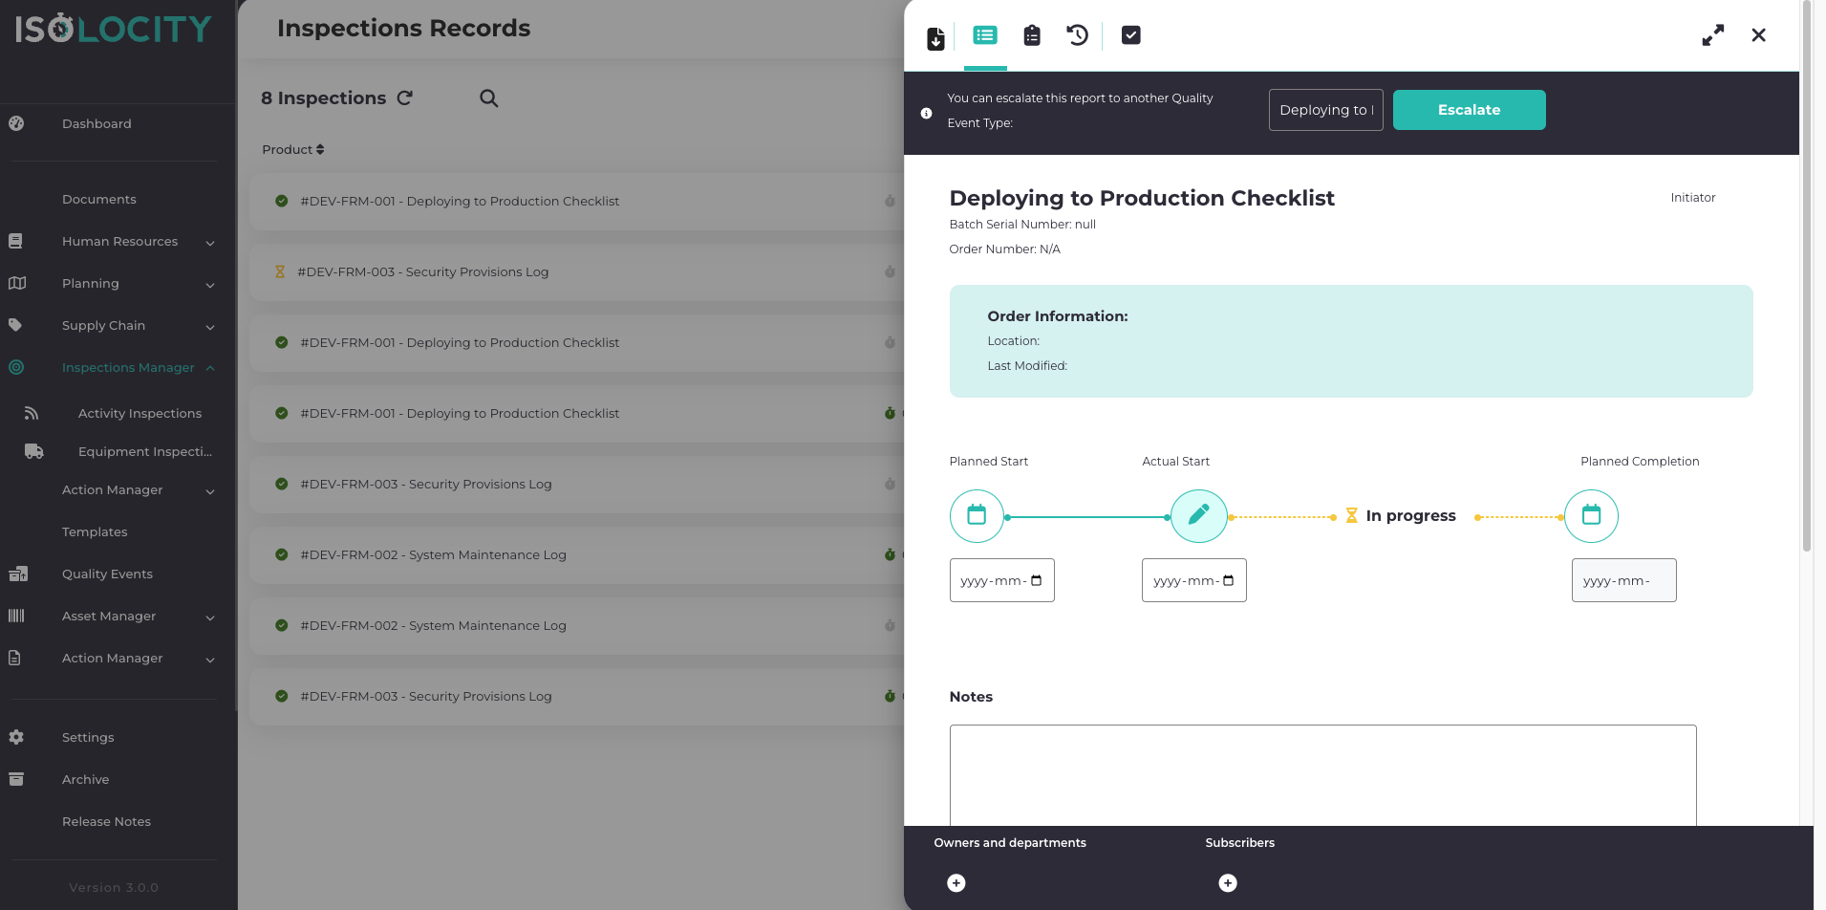
Task: Open the Quality Events page
Action: (x=107, y=574)
